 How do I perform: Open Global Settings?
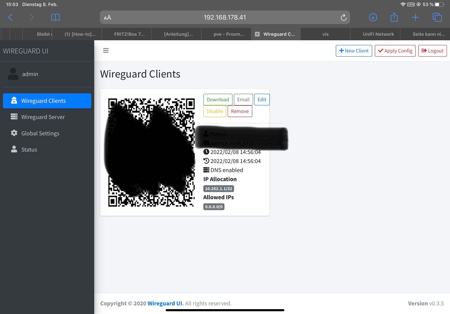pos(47,133)
